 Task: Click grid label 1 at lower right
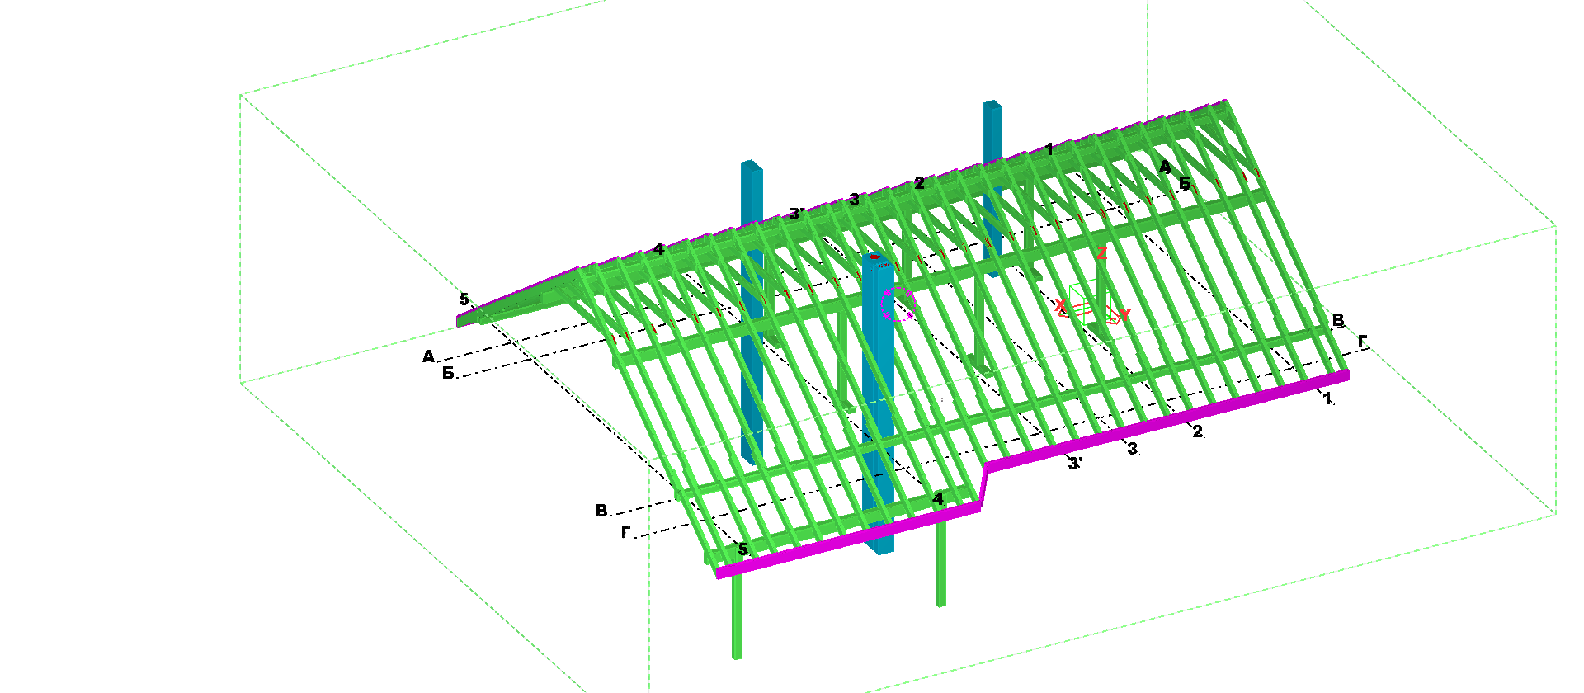(1327, 398)
